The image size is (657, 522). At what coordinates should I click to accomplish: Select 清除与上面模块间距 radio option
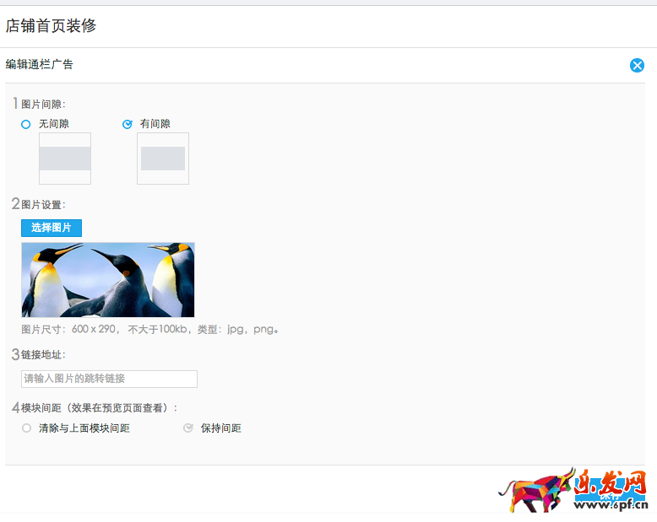(x=26, y=428)
